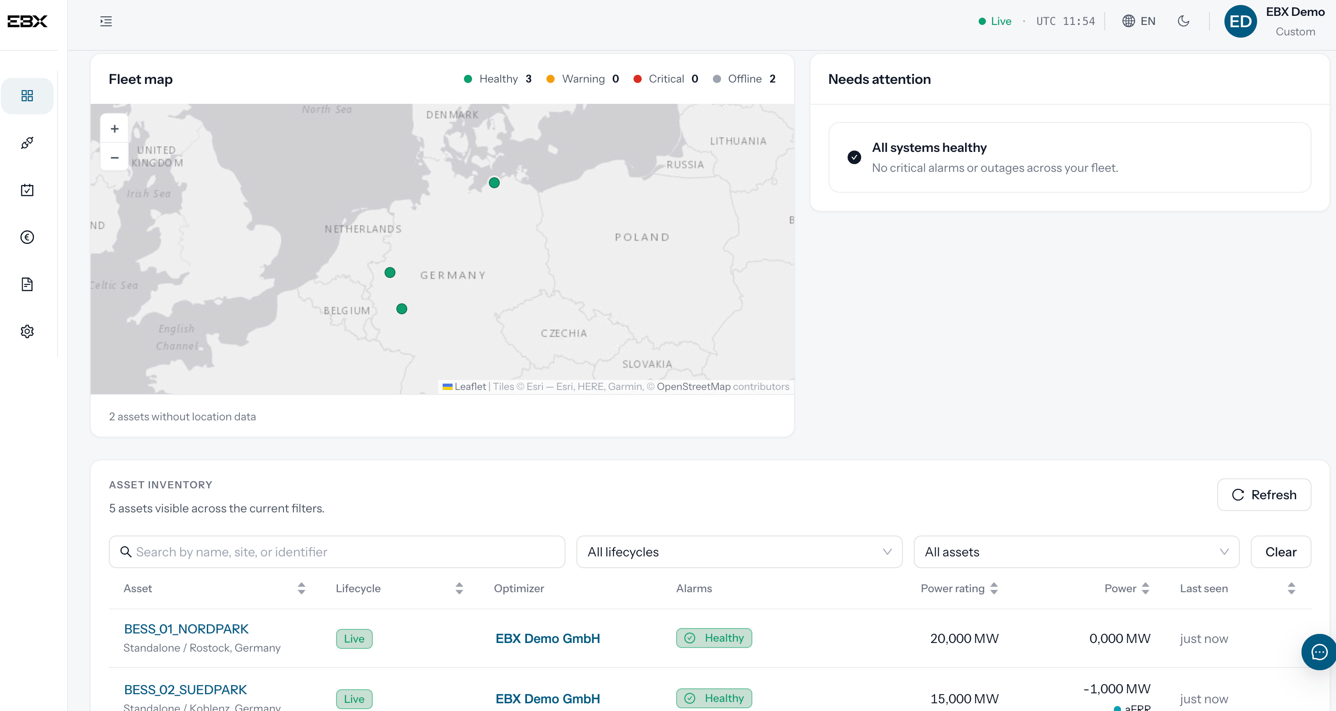
Task: Open the euro revenue icon in sidebar
Action: coord(27,237)
